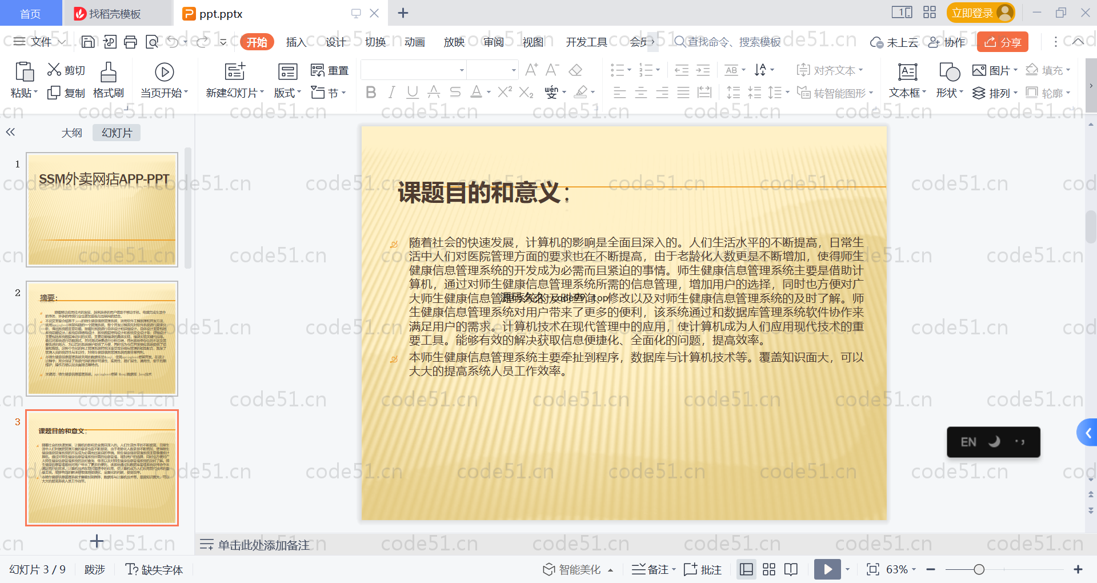Align text right
This screenshot has height=583, width=1097.
662,93
